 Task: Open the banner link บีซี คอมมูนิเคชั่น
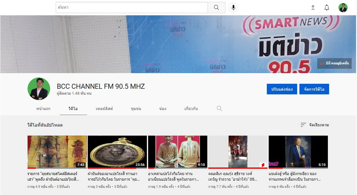tap(334, 63)
